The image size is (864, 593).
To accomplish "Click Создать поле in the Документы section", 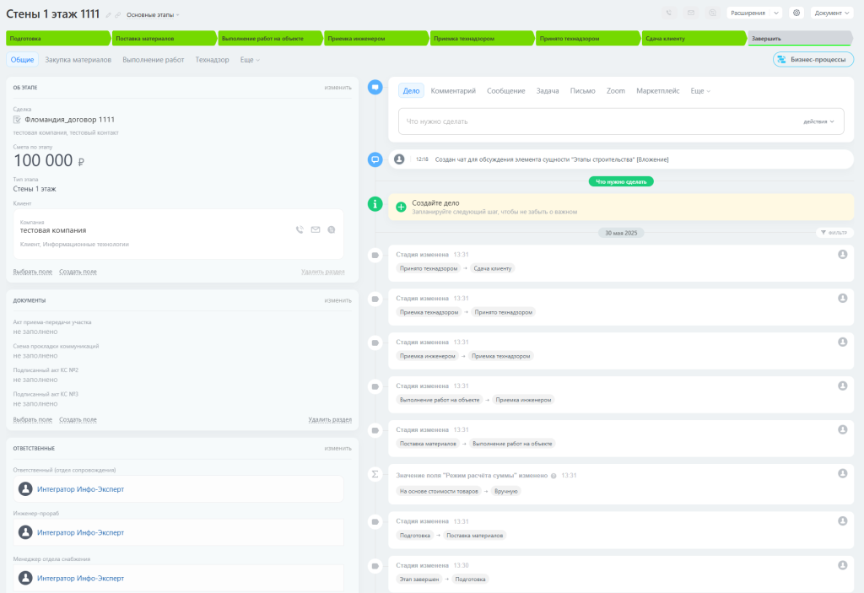I will pos(78,419).
